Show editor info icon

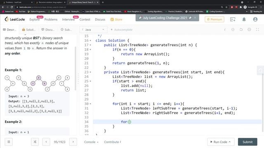pyautogui.click(x=225, y=30)
